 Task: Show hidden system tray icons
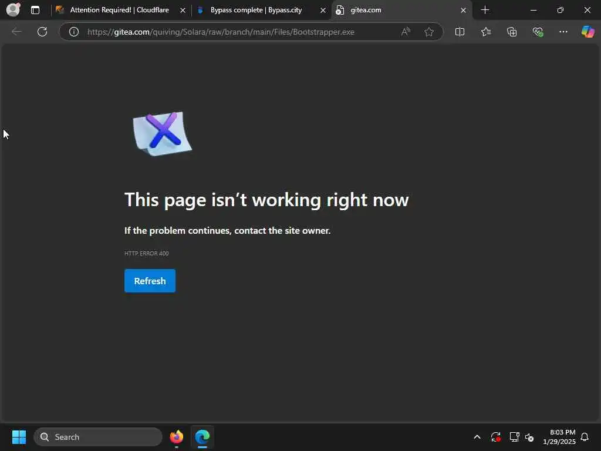[477, 437]
